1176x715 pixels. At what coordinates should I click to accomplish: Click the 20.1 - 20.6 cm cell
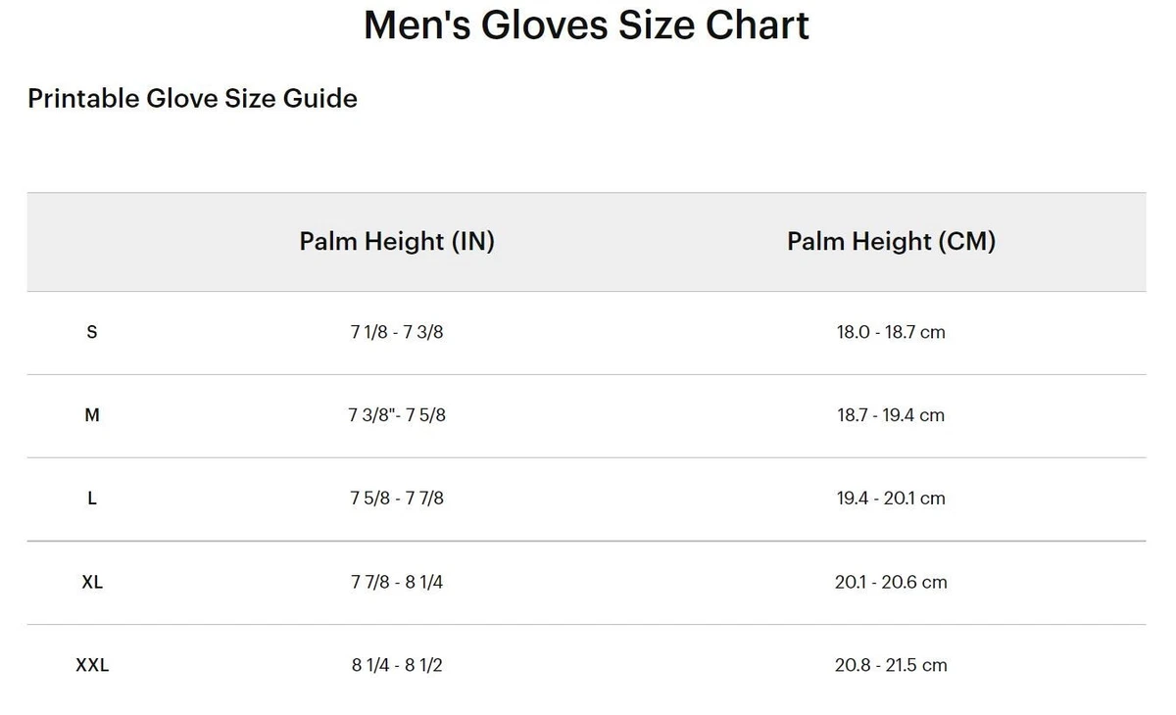pos(891,582)
